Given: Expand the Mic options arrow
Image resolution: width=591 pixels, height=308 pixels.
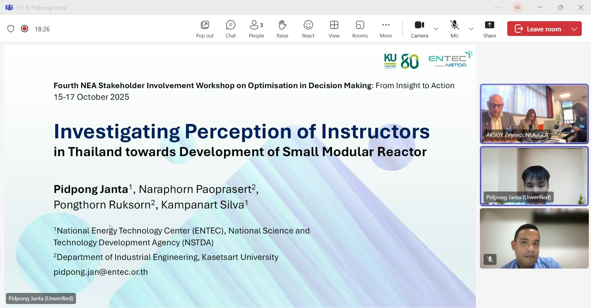Looking at the screenshot, I should (472, 29).
